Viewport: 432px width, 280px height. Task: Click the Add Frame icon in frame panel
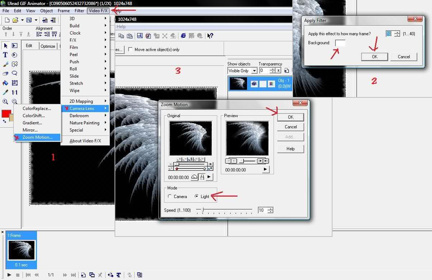(x=83, y=275)
